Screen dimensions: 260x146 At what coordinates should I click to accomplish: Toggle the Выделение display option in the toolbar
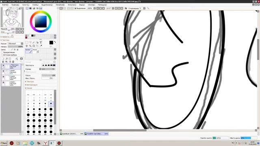80,8
